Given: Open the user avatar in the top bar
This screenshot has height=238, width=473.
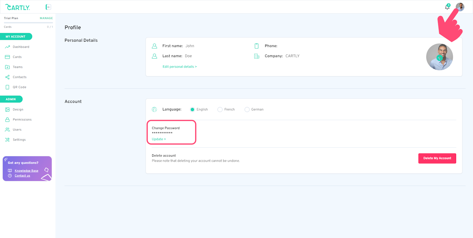Looking at the screenshot, I should [460, 7].
